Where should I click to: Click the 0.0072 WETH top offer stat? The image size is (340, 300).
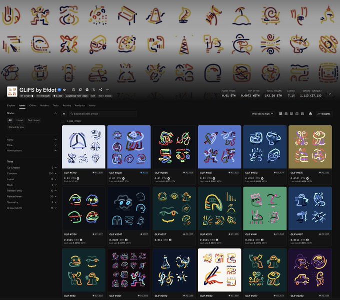click(250, 95)
